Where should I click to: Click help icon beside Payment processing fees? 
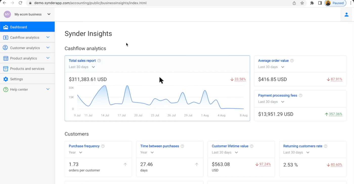pyautogui.click(x=300, y=96)
